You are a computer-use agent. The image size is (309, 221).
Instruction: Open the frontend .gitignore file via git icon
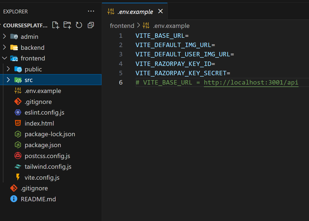18,102
